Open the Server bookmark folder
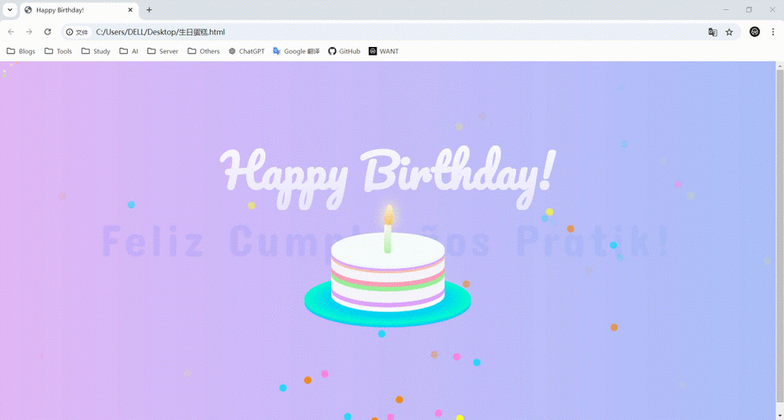The width and height of the screenshot is (784, 420). click(x=162, y=51)
